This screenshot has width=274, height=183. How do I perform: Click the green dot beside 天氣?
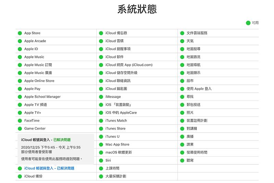point(182,41)
